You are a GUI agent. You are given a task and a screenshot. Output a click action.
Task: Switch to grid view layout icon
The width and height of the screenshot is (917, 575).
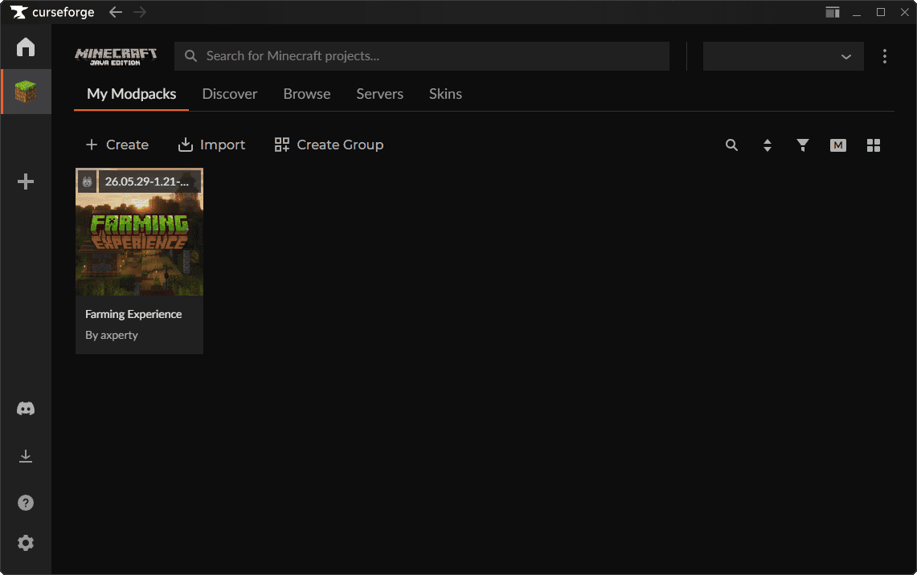(x=873, y=145)
